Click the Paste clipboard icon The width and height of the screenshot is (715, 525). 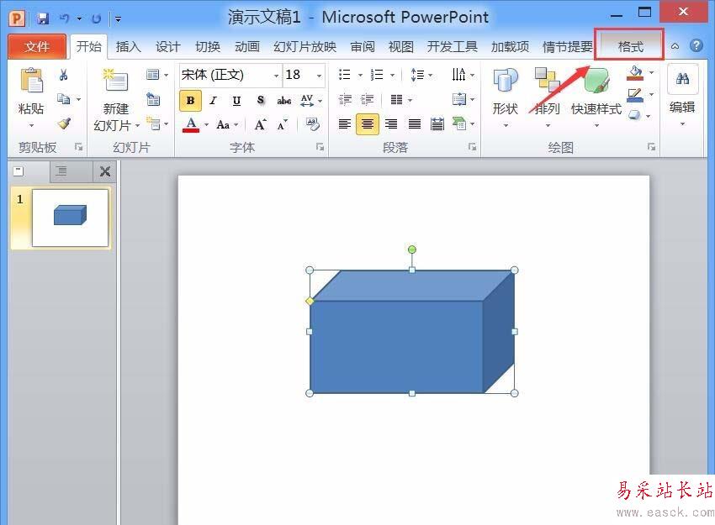[x=31, y=81]
